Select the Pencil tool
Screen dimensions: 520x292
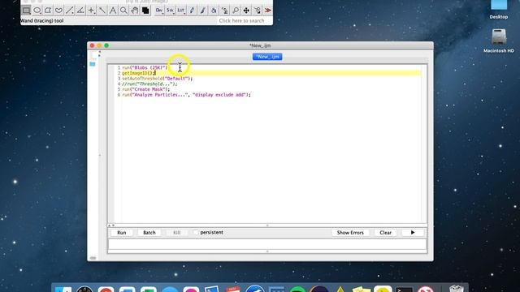coord(192,11)
